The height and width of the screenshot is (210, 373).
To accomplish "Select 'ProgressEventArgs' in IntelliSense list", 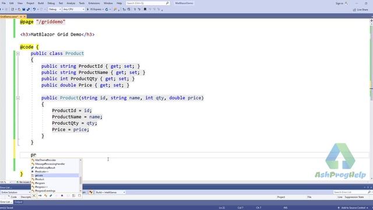I will (x=45, y=191).
